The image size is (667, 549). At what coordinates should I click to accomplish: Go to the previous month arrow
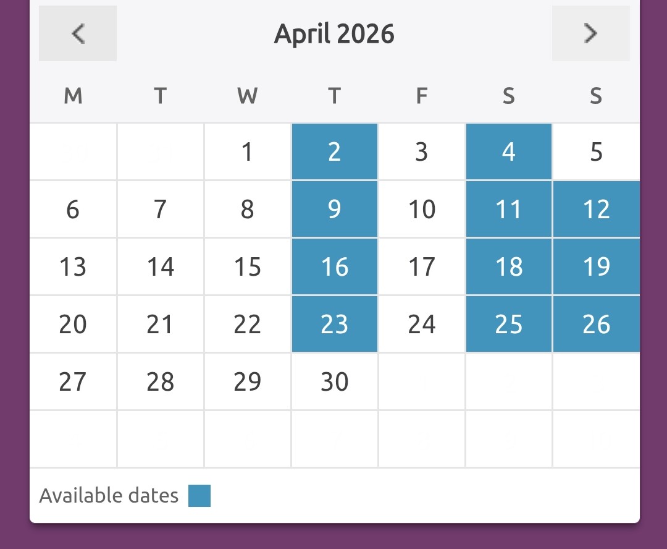pyautogui.click(x=78, y=33)
